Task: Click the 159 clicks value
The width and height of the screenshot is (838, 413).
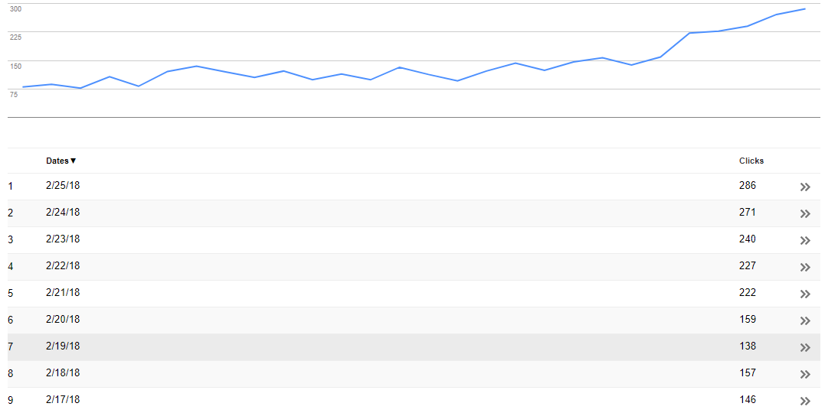Action: pos(748,320)
